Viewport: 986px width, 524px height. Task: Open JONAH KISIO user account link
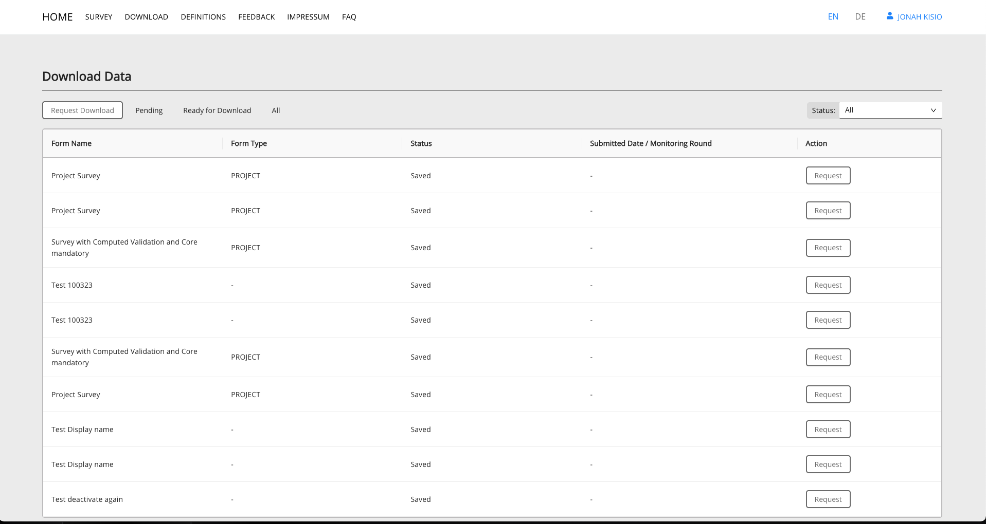coord(919,17)
